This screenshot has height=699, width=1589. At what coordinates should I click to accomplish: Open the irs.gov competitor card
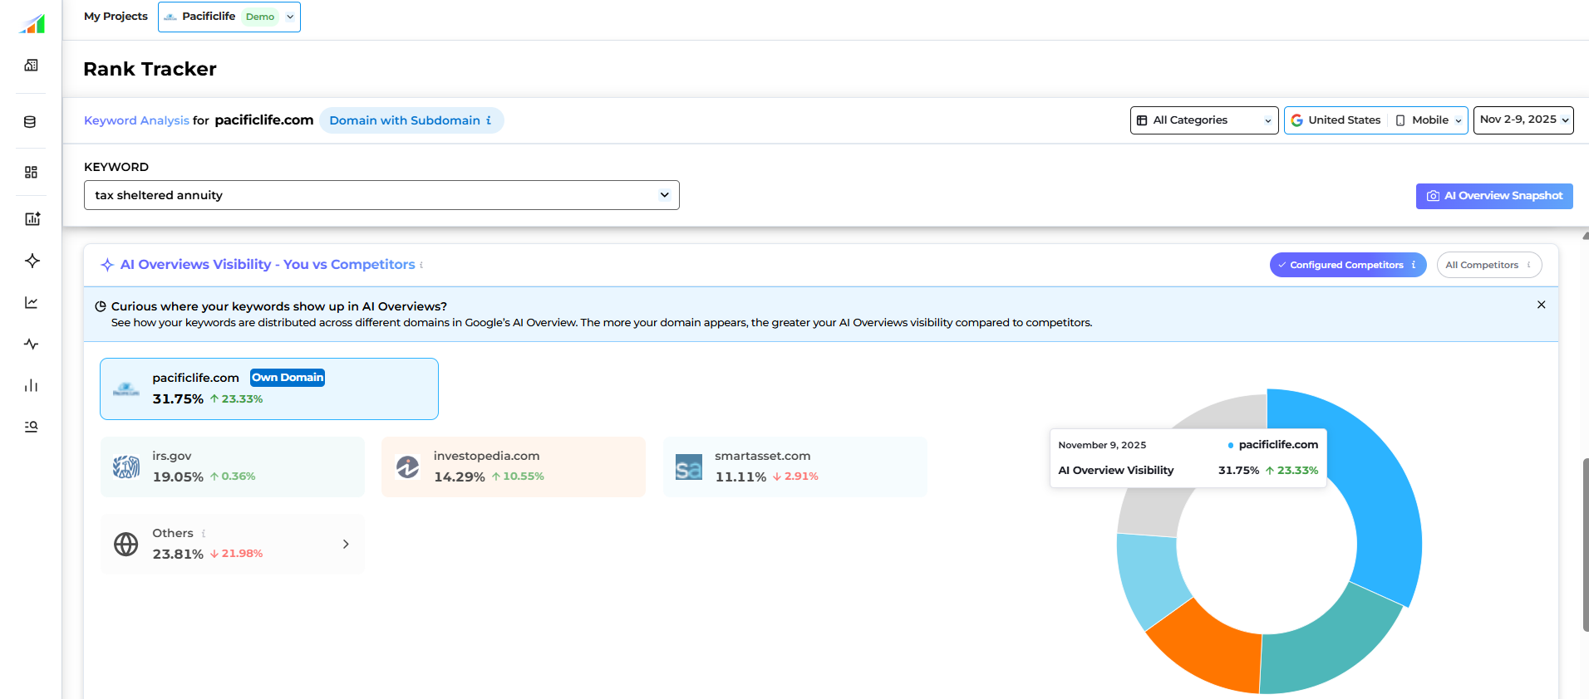pos(233,467)
